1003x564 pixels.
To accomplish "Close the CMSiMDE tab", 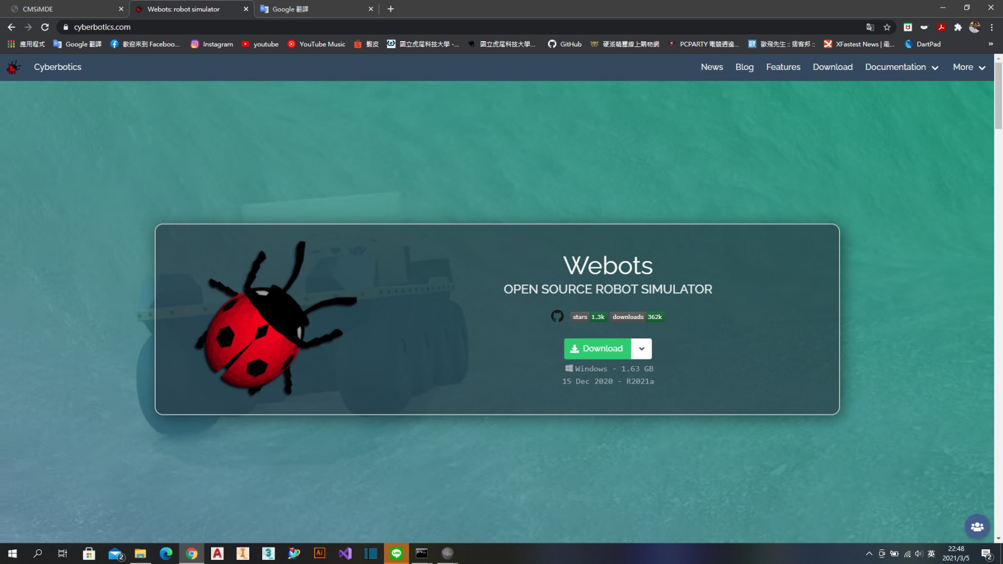I will pos(121,9).
